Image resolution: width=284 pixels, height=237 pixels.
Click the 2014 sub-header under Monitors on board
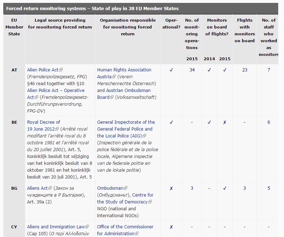[209, 59]
